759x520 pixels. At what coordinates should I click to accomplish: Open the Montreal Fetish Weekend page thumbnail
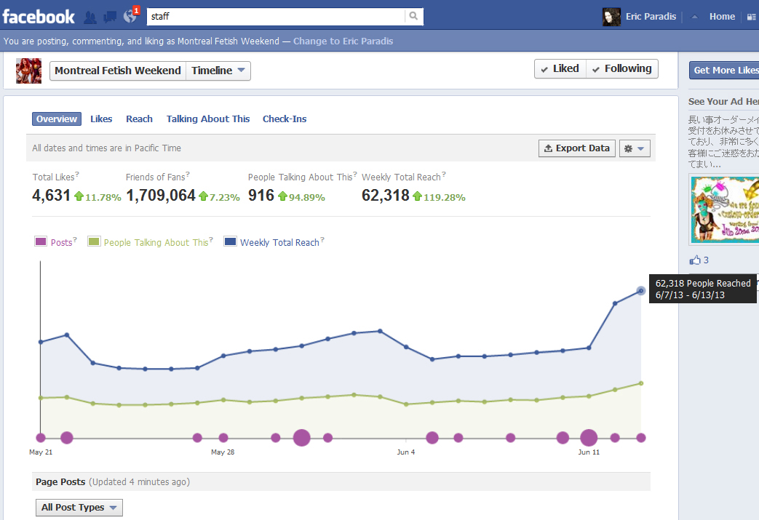[x=28, y=71]
